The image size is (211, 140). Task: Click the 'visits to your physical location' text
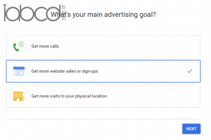(x=79, y=96)
